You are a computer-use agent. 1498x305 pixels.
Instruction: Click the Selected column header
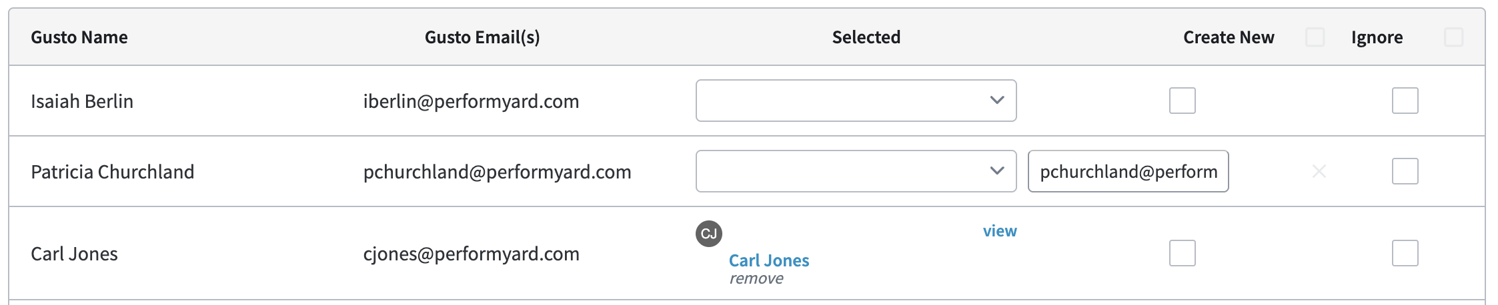pyautogui.click(x=866, y=37)
